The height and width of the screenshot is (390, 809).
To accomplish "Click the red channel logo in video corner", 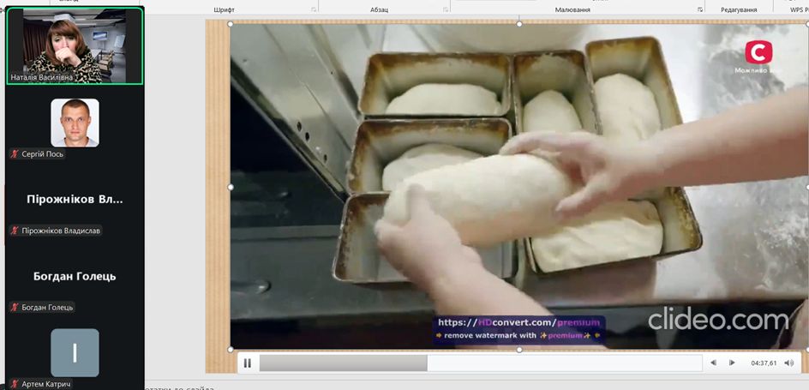I will click(x=758, y=52).
